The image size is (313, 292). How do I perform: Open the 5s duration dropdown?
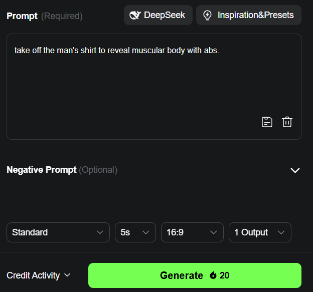(135, 232)
